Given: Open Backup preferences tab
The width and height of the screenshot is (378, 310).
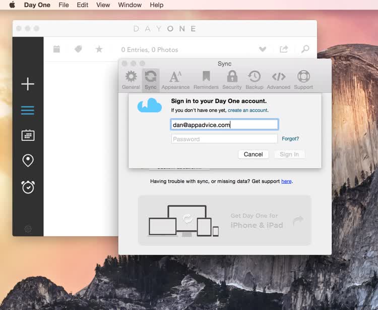Looking at the screenshot, I should 255,80.
